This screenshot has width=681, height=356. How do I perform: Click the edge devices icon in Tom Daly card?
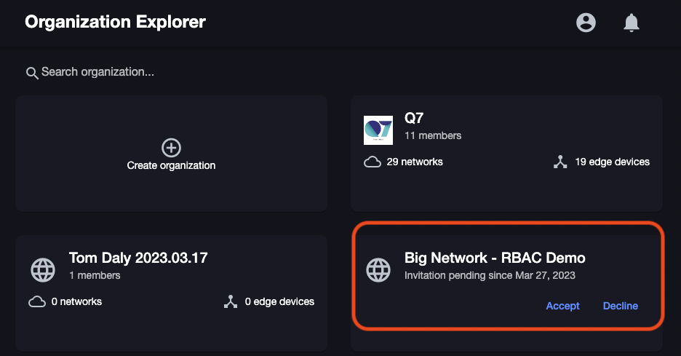(231, 301)
